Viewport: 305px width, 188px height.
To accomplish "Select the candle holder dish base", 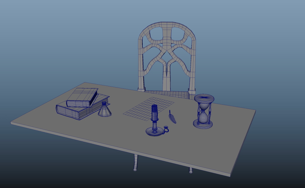I will pos(153,132).
